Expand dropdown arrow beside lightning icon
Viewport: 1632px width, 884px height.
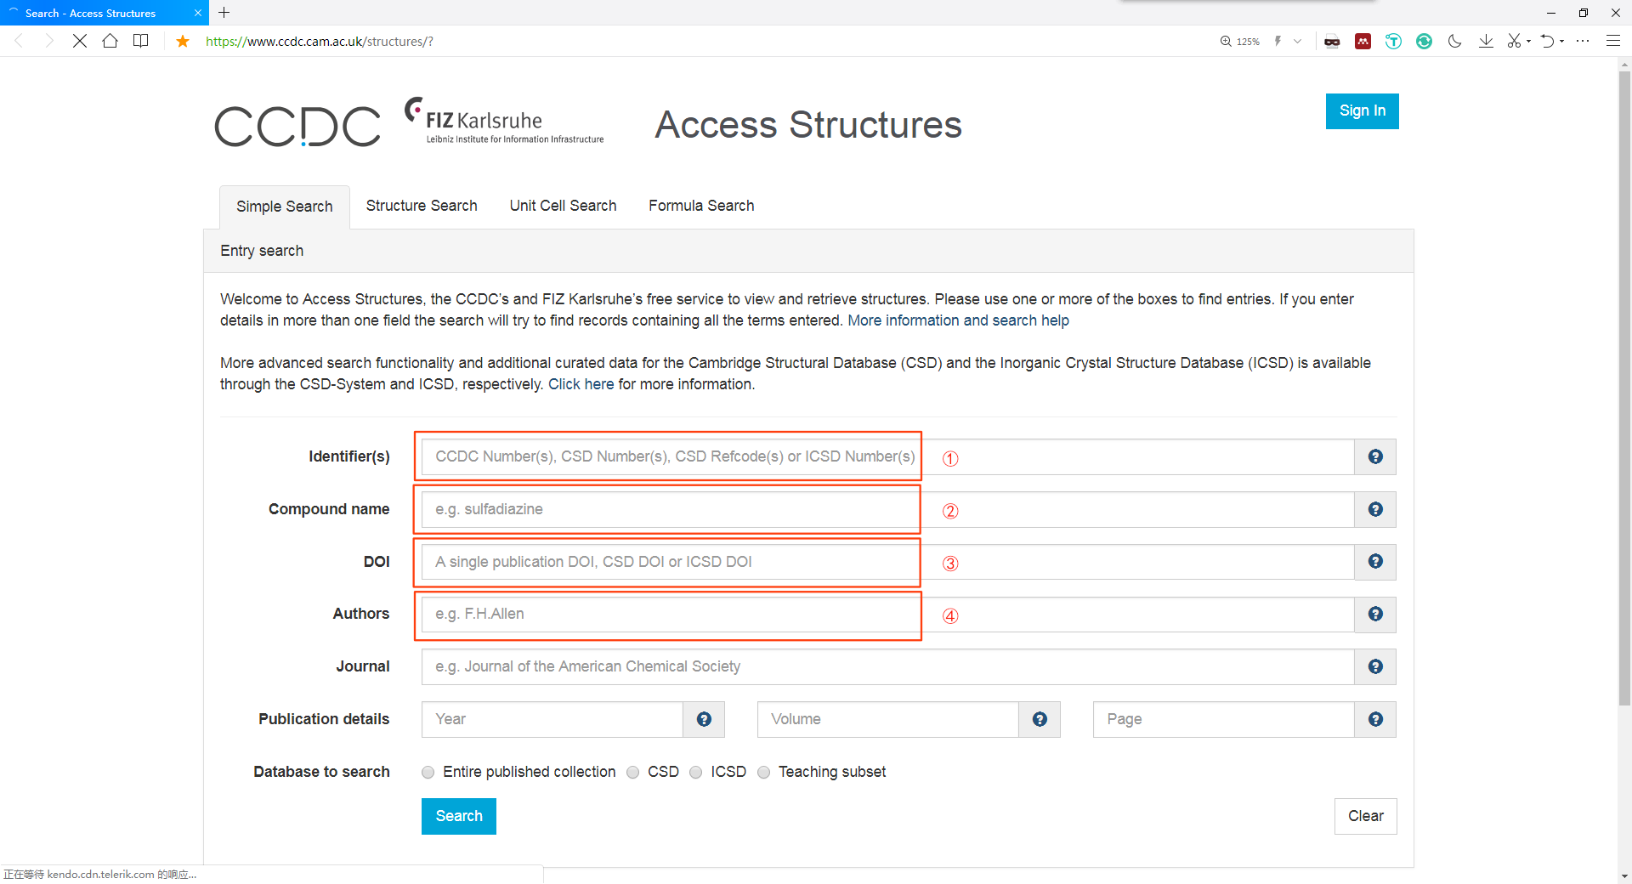pyautogui.click(x=1297, y=41)
